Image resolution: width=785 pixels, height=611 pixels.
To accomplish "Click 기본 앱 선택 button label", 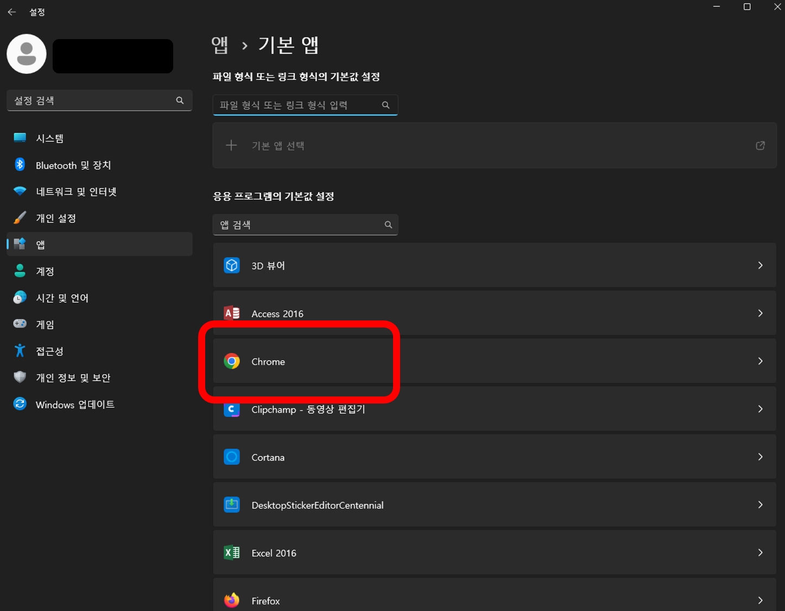I will coord(278,146).
